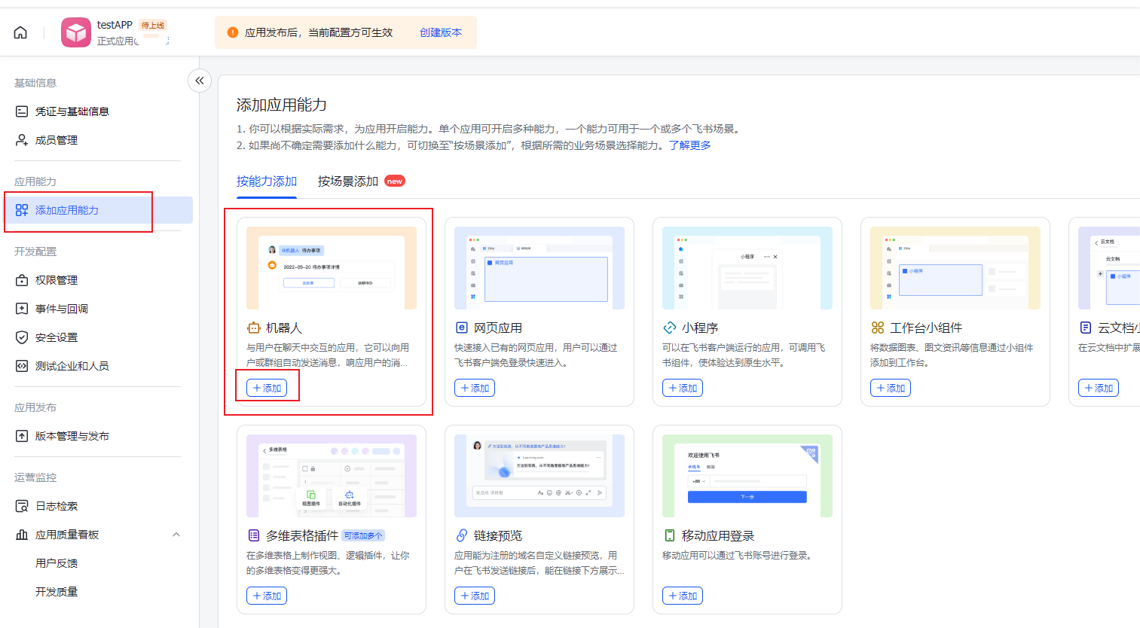Open 测试企业和人员 page

click(x=72, y=366)
